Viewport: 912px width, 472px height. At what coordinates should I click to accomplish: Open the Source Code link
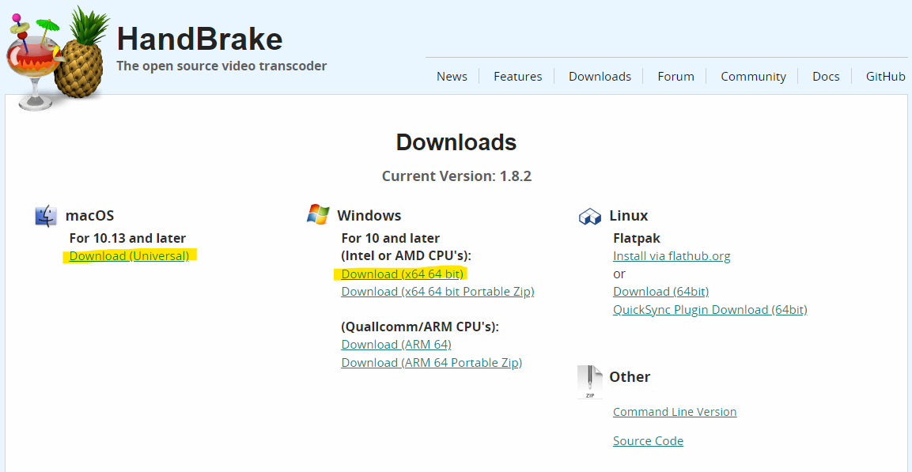648,441
